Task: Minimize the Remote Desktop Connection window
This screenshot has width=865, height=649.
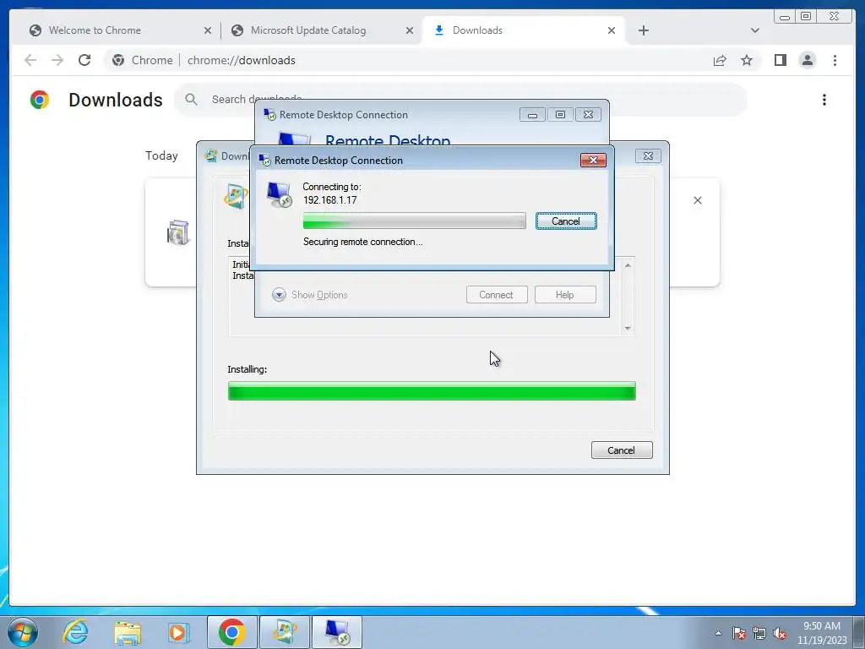Action: click(x=532, y=115)
